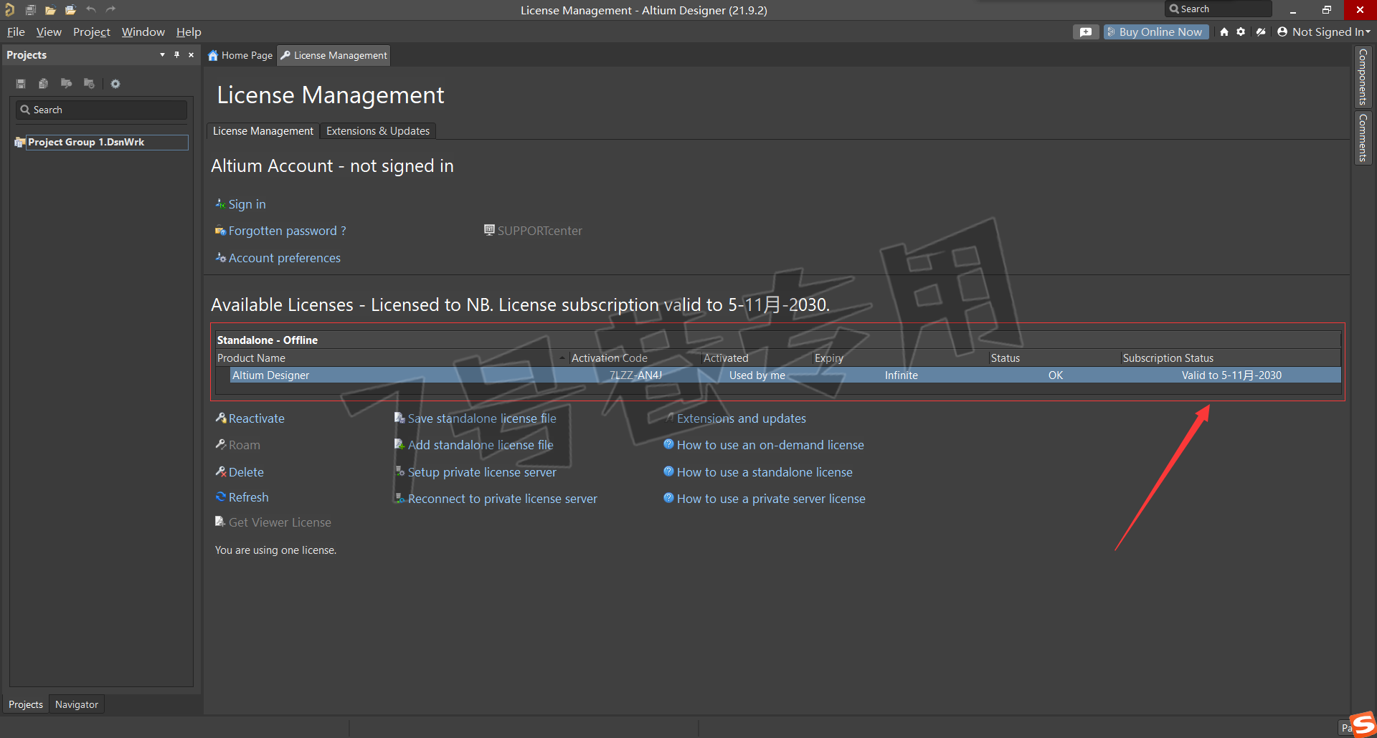
Task: Switch to Extensions & Updates sub-tab
Action: coord(378,131)
